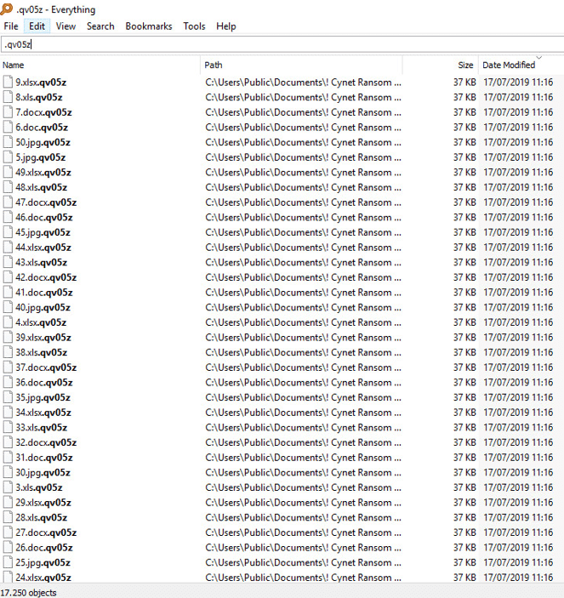Screen dimensions: 564x598
Task: Toggle Date Modified sort order arrow
Action: pyautogui.click(x=538, y=58)
